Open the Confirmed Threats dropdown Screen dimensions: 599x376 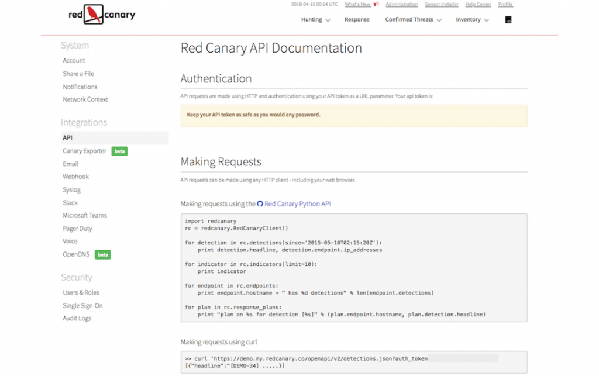413,20
